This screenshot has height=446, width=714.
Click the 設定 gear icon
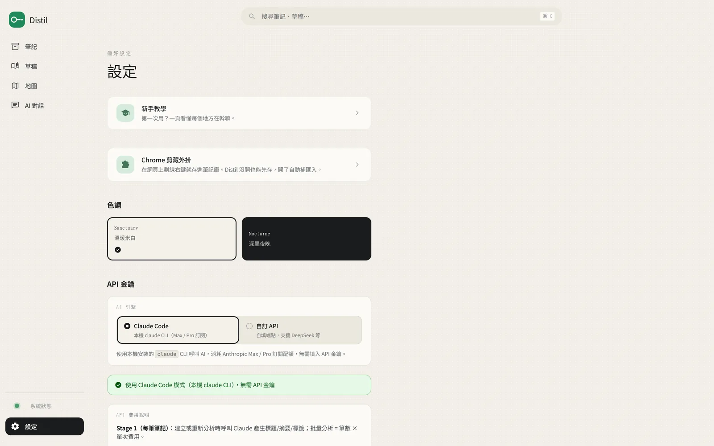pos(15,426)
